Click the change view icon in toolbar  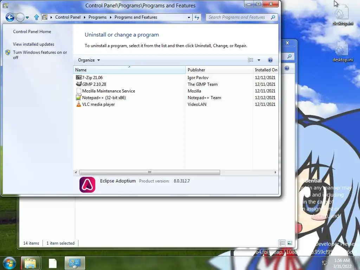tap(250, 60)
